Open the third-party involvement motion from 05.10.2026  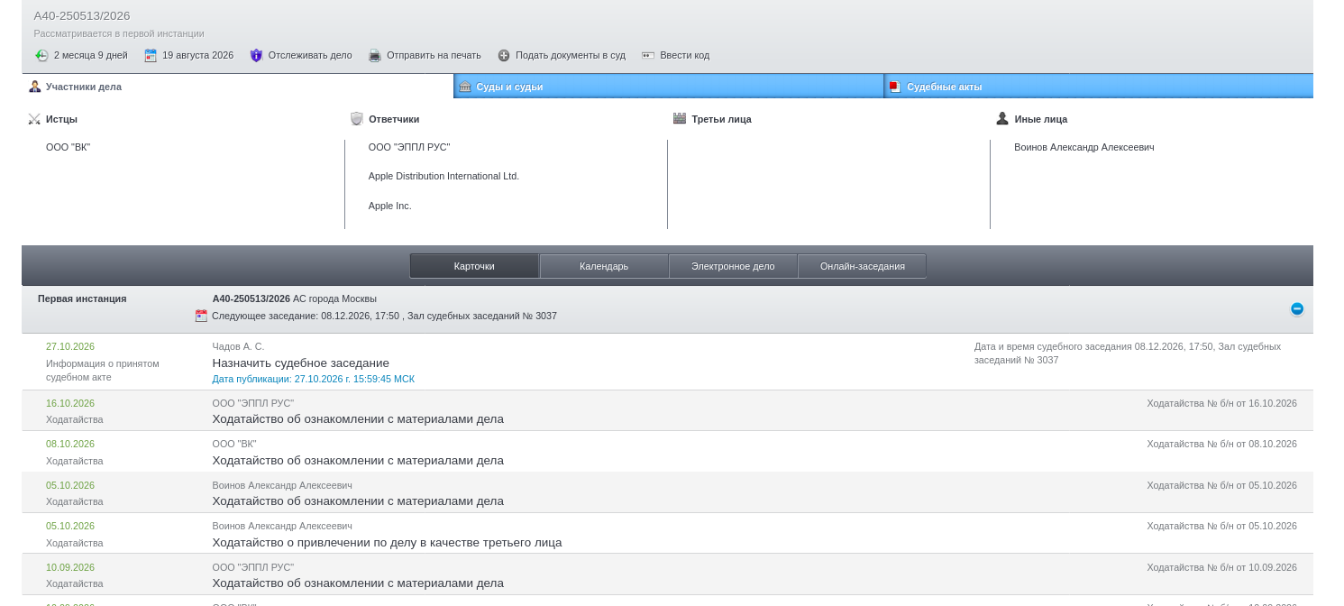pos(387,542)
